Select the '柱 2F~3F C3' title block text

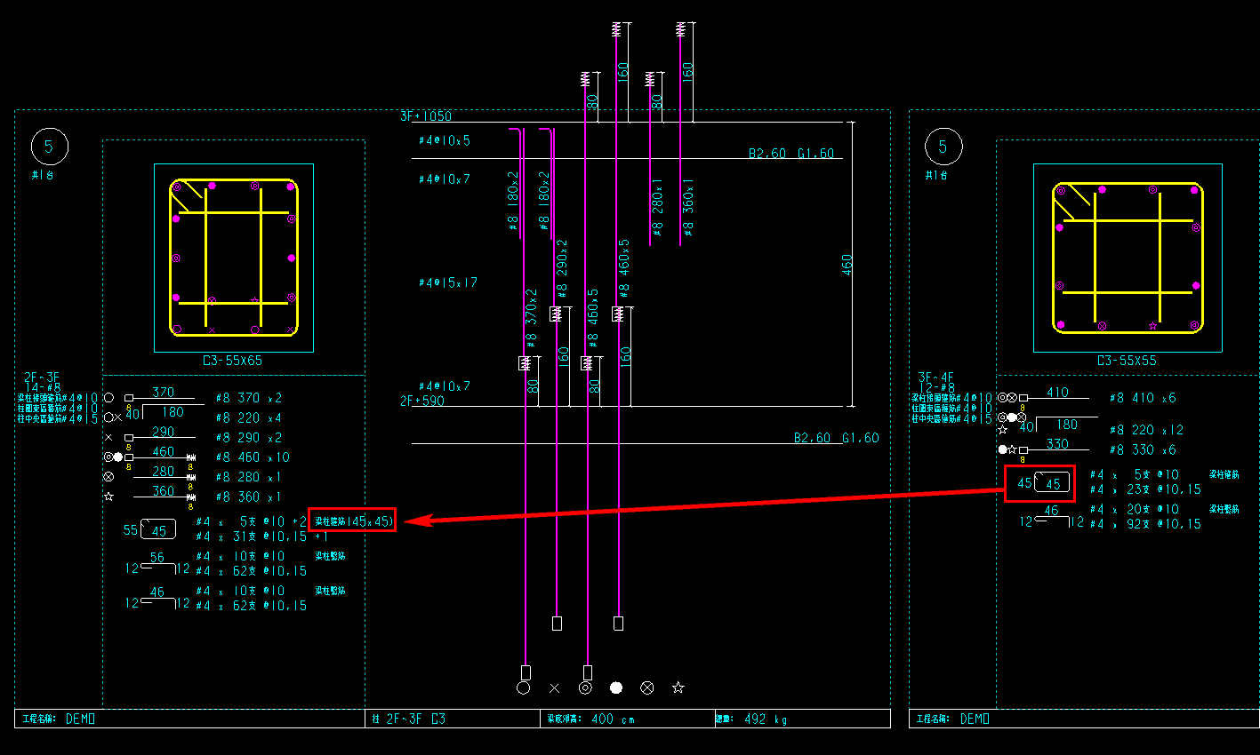[409, 719]
